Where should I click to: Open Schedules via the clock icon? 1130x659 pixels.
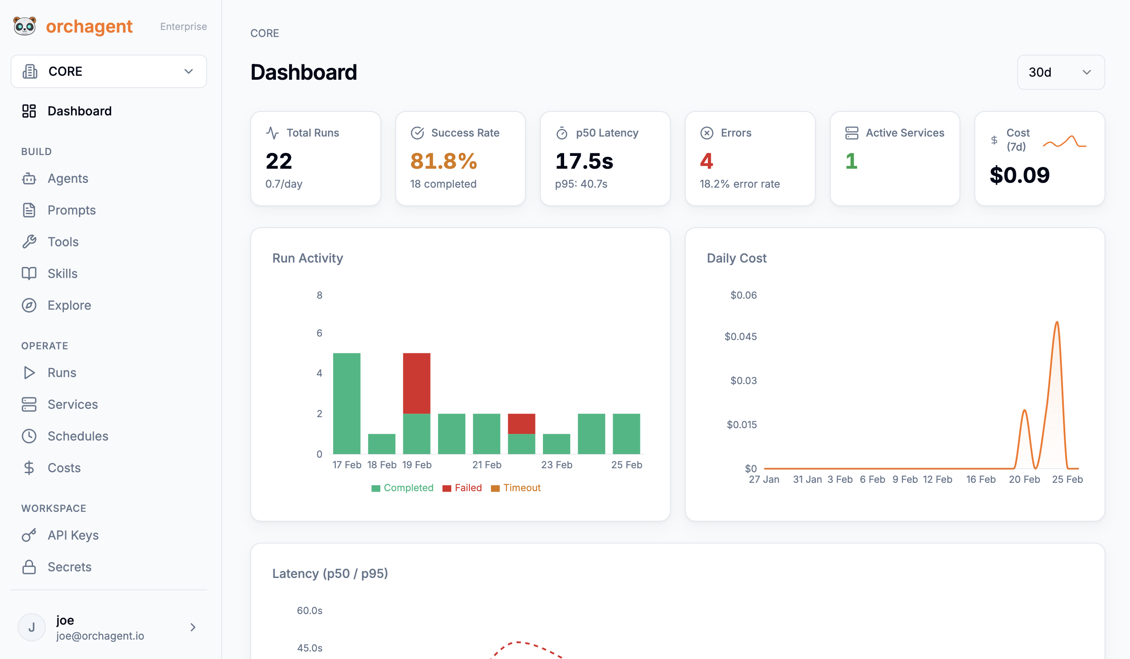pos(29,436)
